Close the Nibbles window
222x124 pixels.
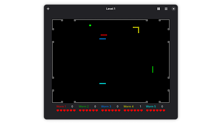coord(174,9)
